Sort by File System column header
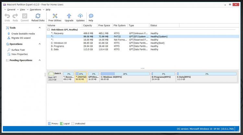This screenshot has width=243, height=135. [120, 25]
